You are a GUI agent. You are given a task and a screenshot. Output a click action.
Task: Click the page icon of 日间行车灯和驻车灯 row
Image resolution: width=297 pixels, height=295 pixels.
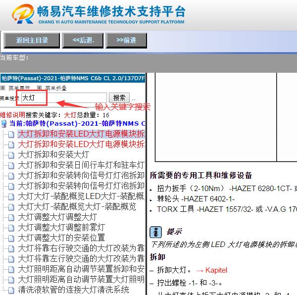11,166
